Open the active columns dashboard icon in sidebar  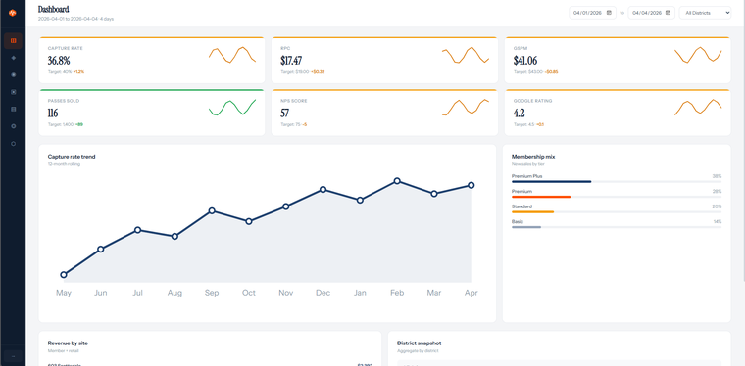[13, 41]
